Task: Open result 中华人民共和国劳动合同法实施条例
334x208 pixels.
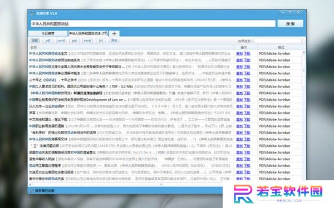Action: [55, 60]
